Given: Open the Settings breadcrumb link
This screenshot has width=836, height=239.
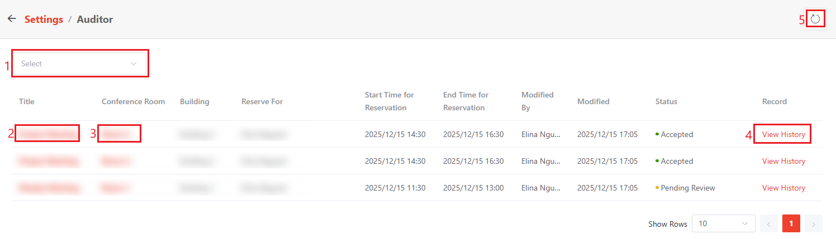Looking at the screenshot, I should click(44, 19).
